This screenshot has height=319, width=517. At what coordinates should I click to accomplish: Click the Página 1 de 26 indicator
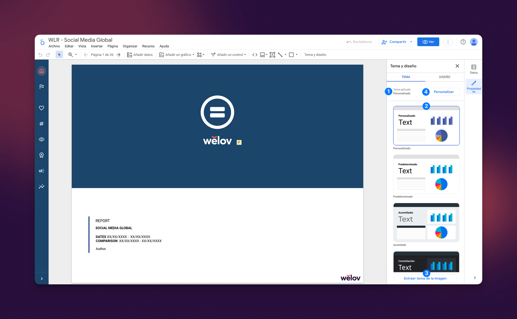102,55
